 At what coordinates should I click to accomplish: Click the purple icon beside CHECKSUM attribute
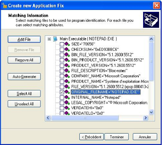[67, 50]
